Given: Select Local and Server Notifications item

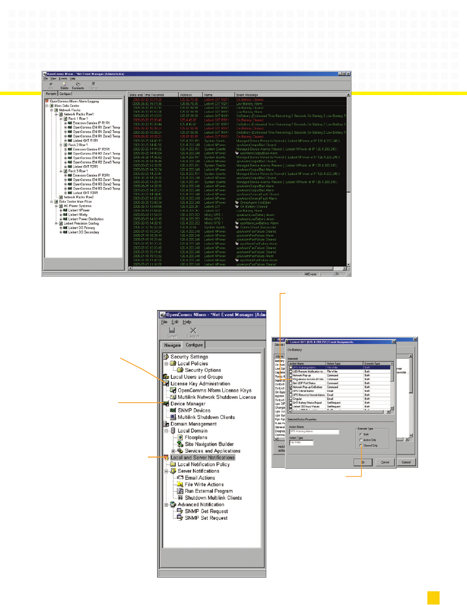Looking at the screenshot, I should pyautogui.click(x=203, y=458).
